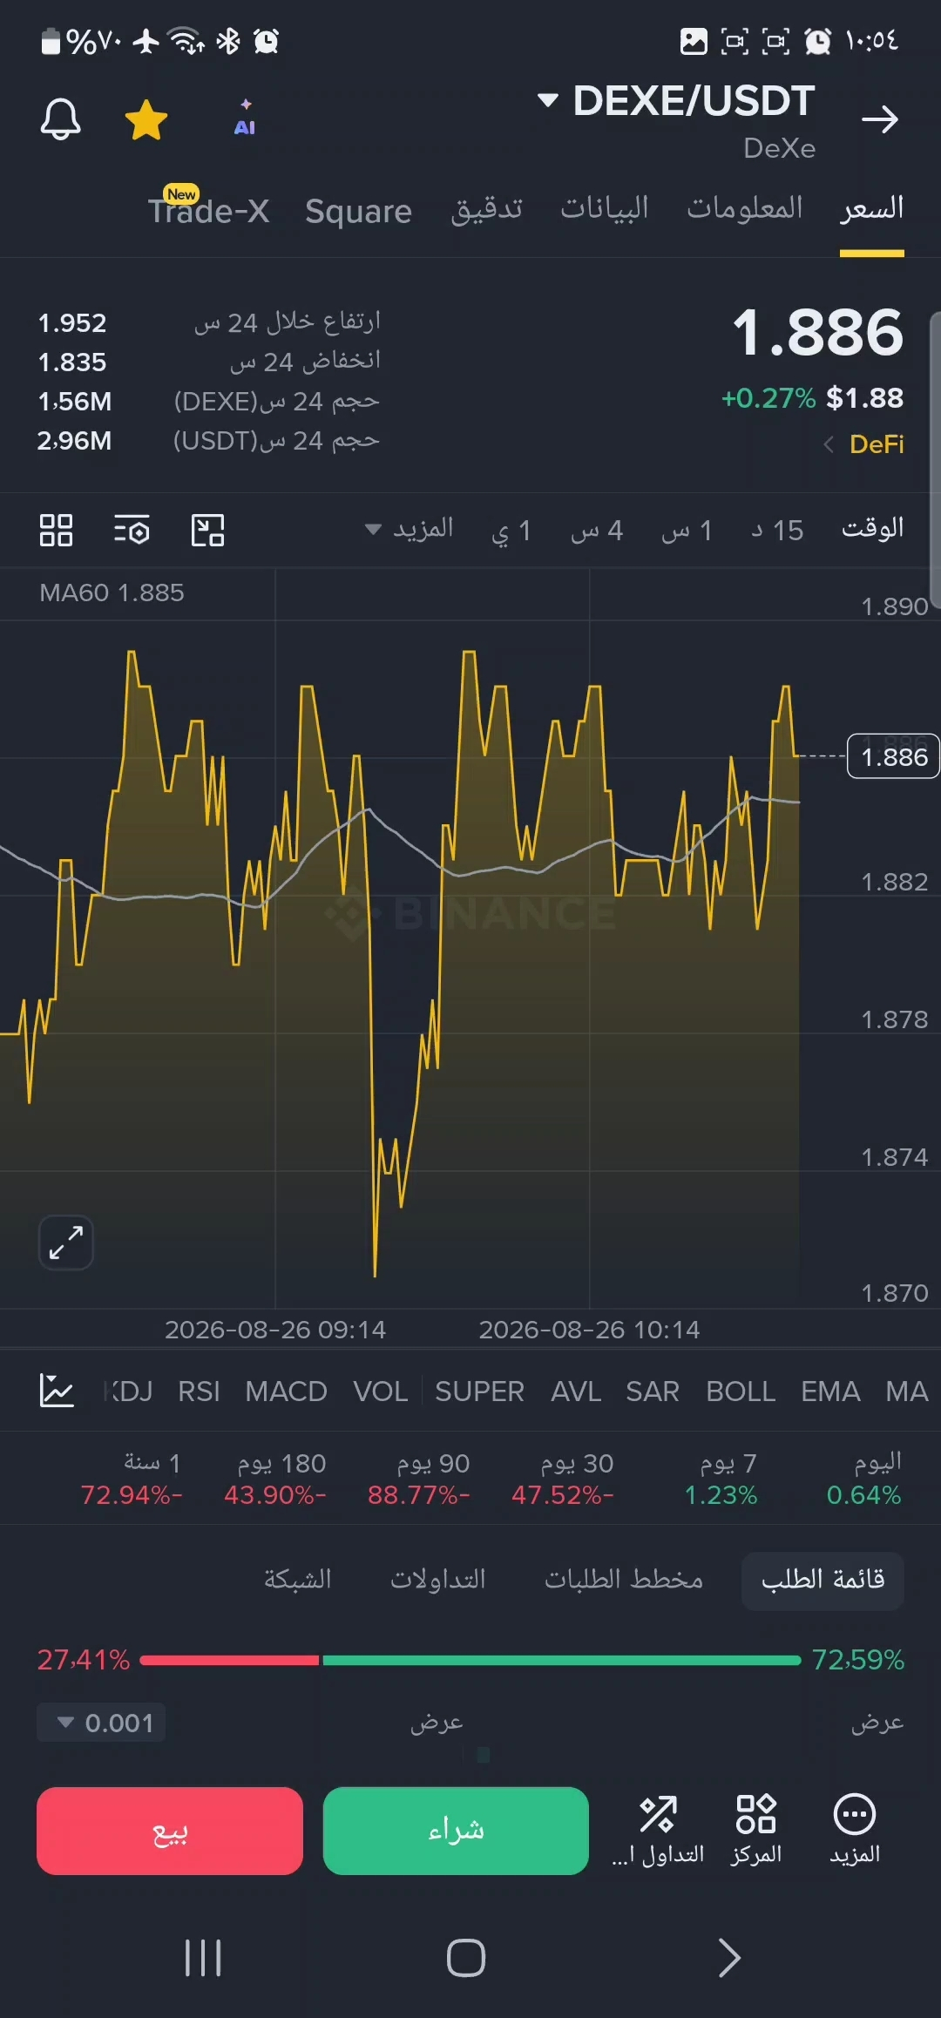The image size is (941, 2018).
Task: Open the 0.001 price precision dropdown
Action: coord(101,1723)
